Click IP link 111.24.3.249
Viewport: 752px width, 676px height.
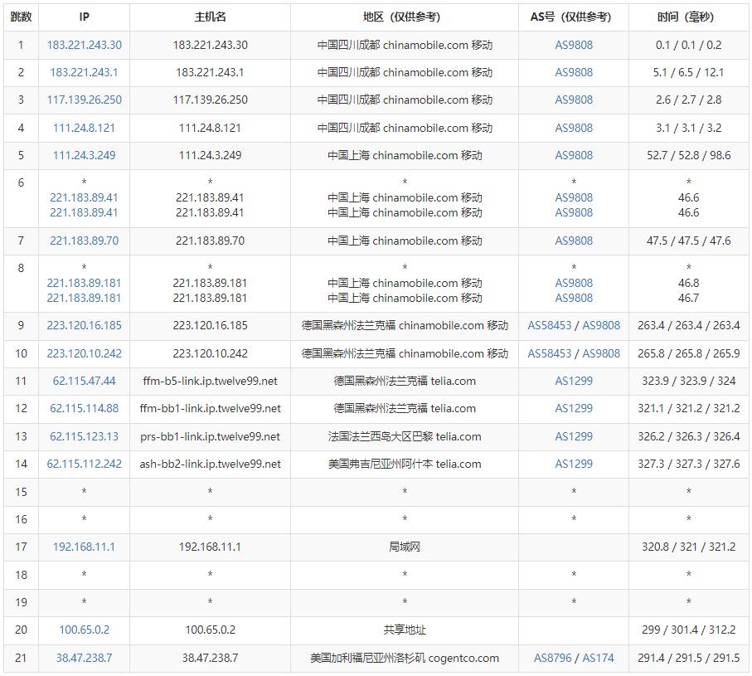[84, 155]
